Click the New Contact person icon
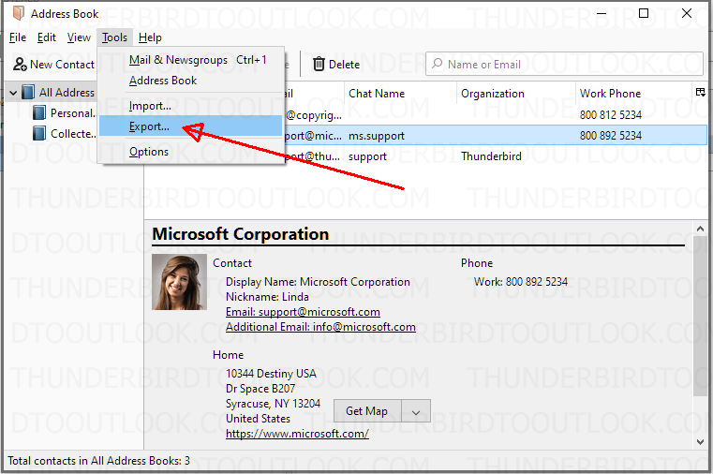 (x=20, y=65)
